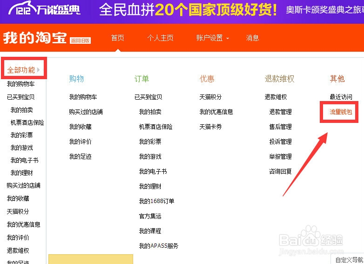The width and height of the screenshot is (364, 264).
Task: Open 天猫积分 under the 优惠 column
Action: coord(210,97)
